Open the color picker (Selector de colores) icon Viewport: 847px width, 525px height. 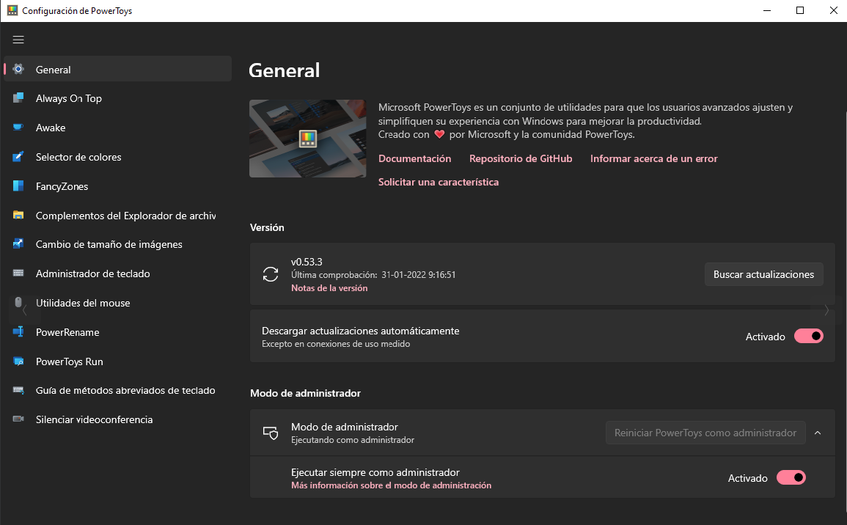pyautogui.click(x=18, y=157)
